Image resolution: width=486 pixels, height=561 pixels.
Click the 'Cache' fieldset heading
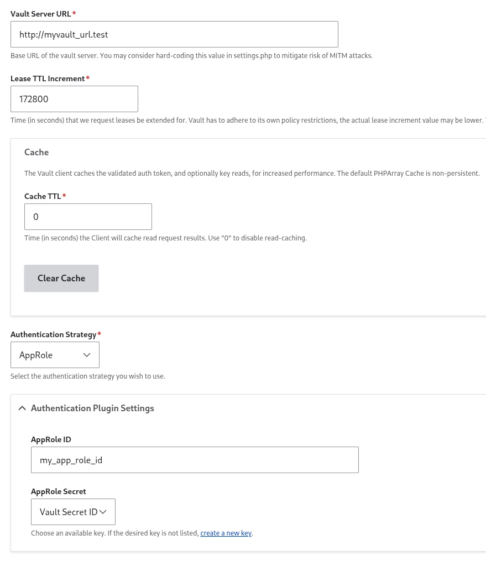(36, 153)
